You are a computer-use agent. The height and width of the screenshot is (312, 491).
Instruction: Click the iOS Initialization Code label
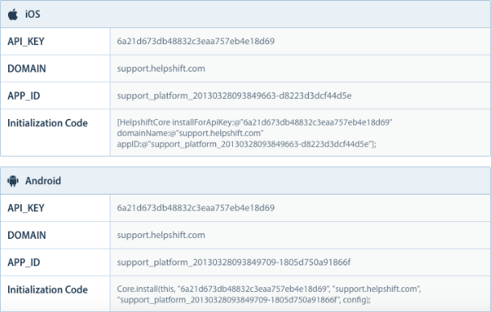coord(48,123)
